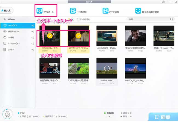This screenshot has height=124, width=178.
Task: Click the ビデオ追加 add video icon
Action: tap(73, 11)
